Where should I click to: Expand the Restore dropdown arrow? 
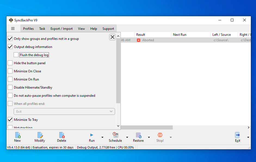(149, 137)
